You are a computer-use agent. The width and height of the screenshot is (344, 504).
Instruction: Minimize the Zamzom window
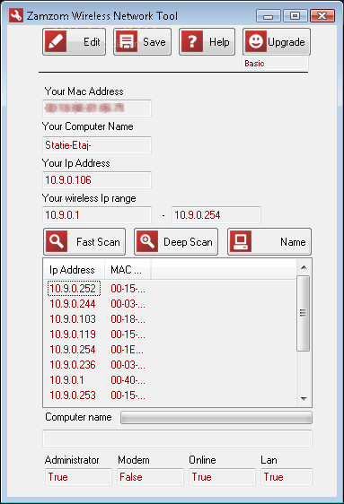pos(269,16)
